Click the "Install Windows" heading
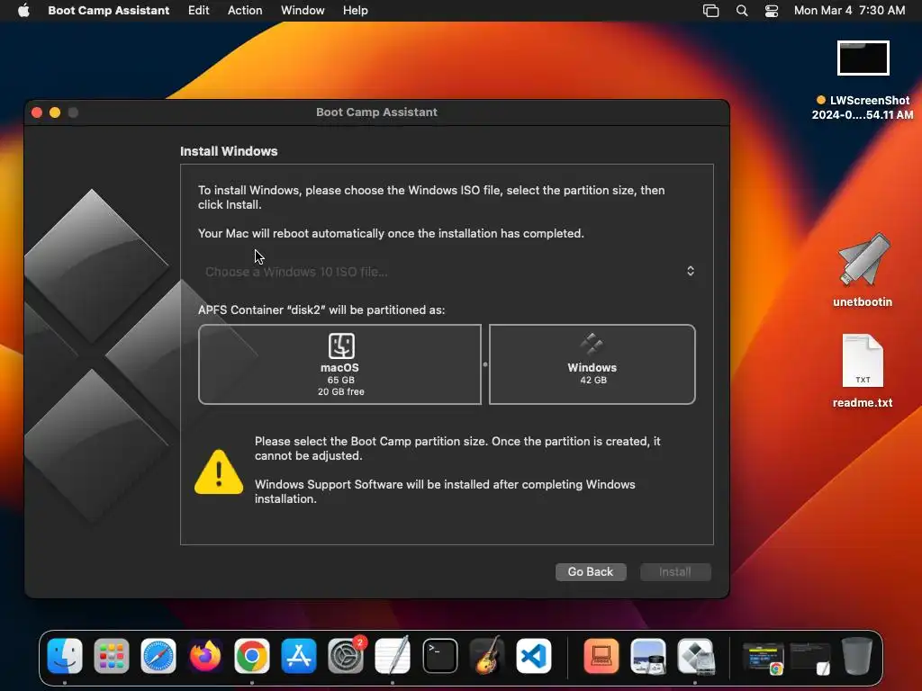The width and height of the screenshot is (922, 691). pyautogui.click(x=229, y=151)
